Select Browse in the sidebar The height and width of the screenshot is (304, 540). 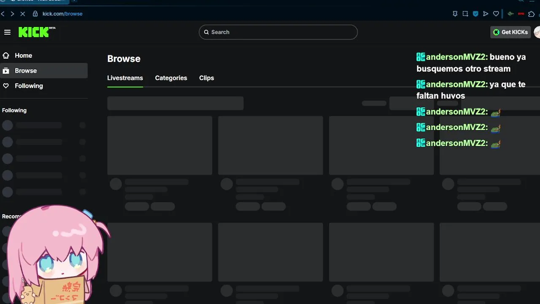coord(44,71)
